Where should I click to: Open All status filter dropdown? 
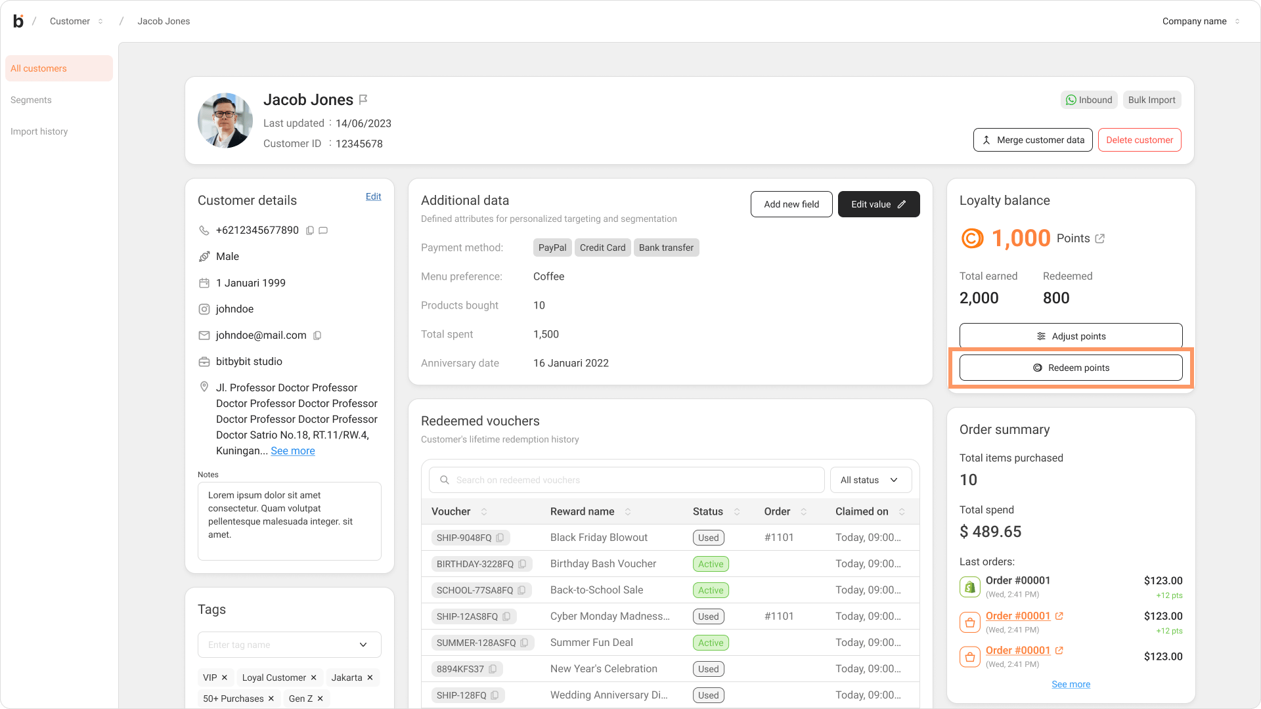pyautogui.click(x=871, y=480)
